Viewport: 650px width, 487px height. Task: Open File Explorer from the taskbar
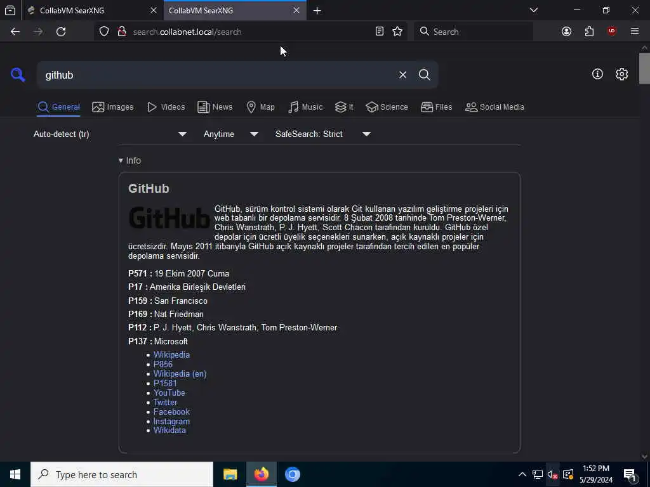[x=230, y=474]
